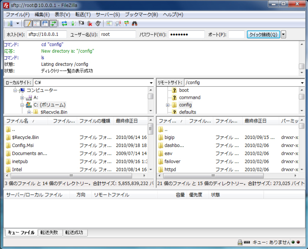The image size is (308, 249).
Task: Toggle the local directory tree view
Action: pyautogui.click(x=37, y=23)
